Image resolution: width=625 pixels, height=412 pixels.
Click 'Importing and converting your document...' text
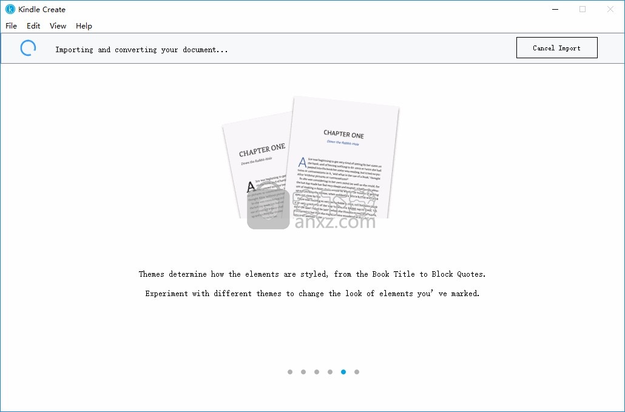(141, 50)
